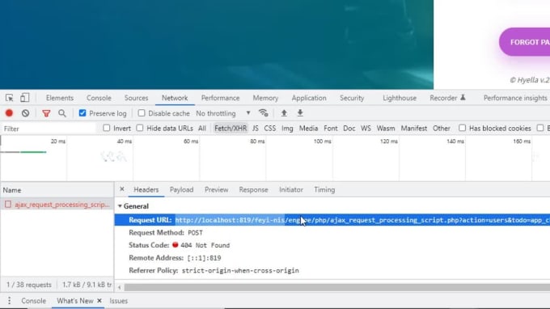
Task: Open network search magnifier icon
Action: 62,113
